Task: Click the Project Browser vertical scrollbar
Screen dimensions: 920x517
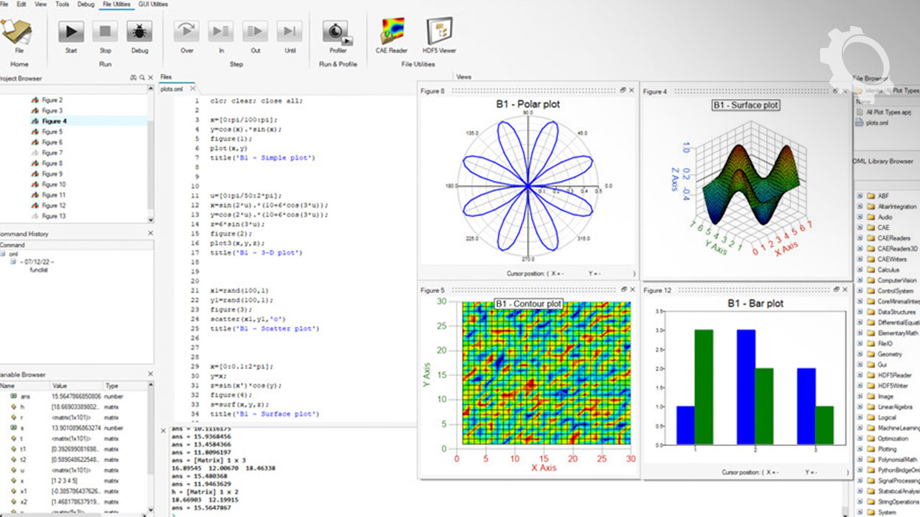Action: click(x=150, y=158)
